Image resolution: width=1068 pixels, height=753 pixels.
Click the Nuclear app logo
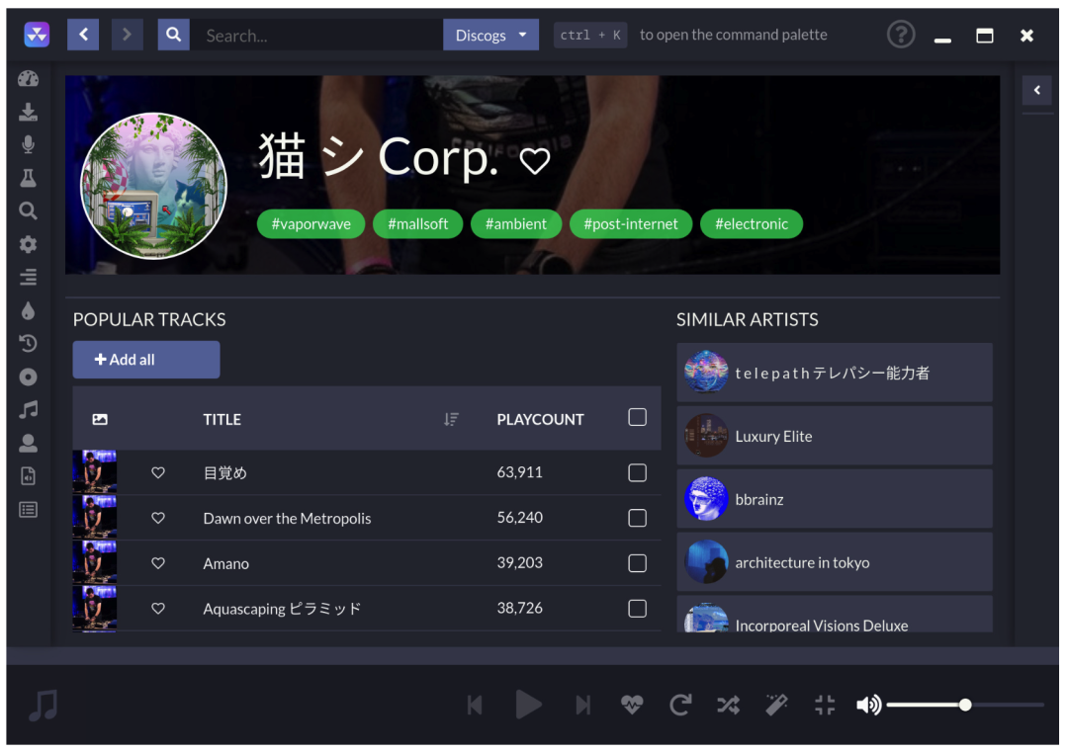(x=37, y=35)
